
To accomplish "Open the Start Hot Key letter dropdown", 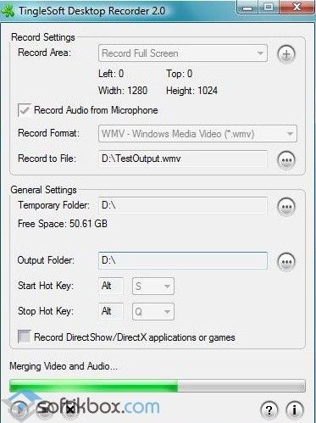I will (153, 287).
